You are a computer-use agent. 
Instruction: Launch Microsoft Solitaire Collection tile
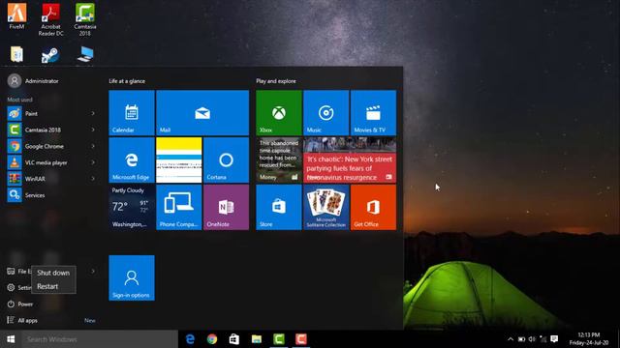click(x=325, y=207)
